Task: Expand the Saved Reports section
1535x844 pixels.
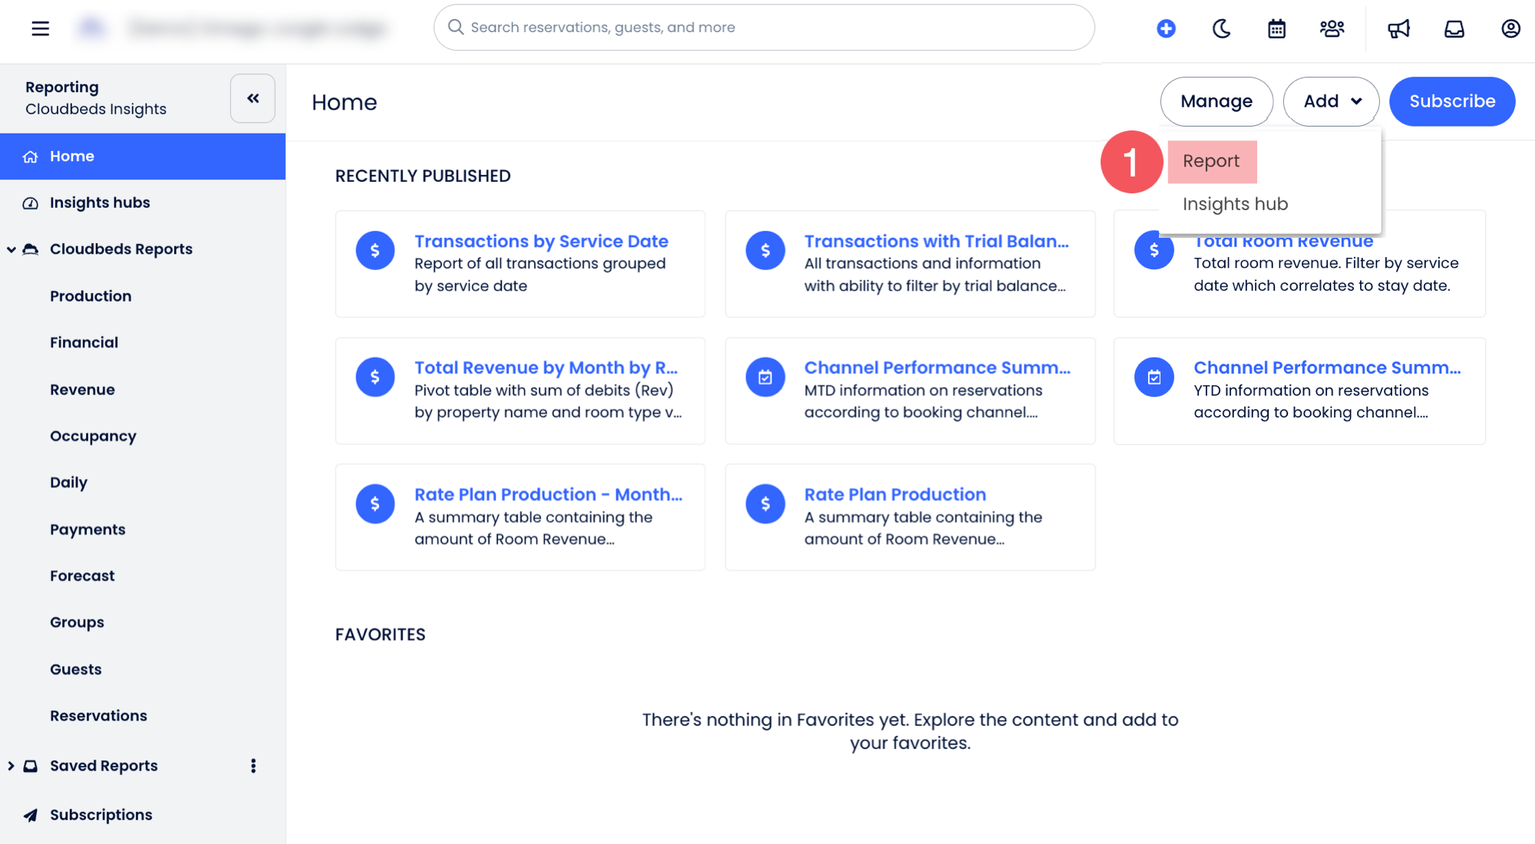Action: click(x=12, y=766)
